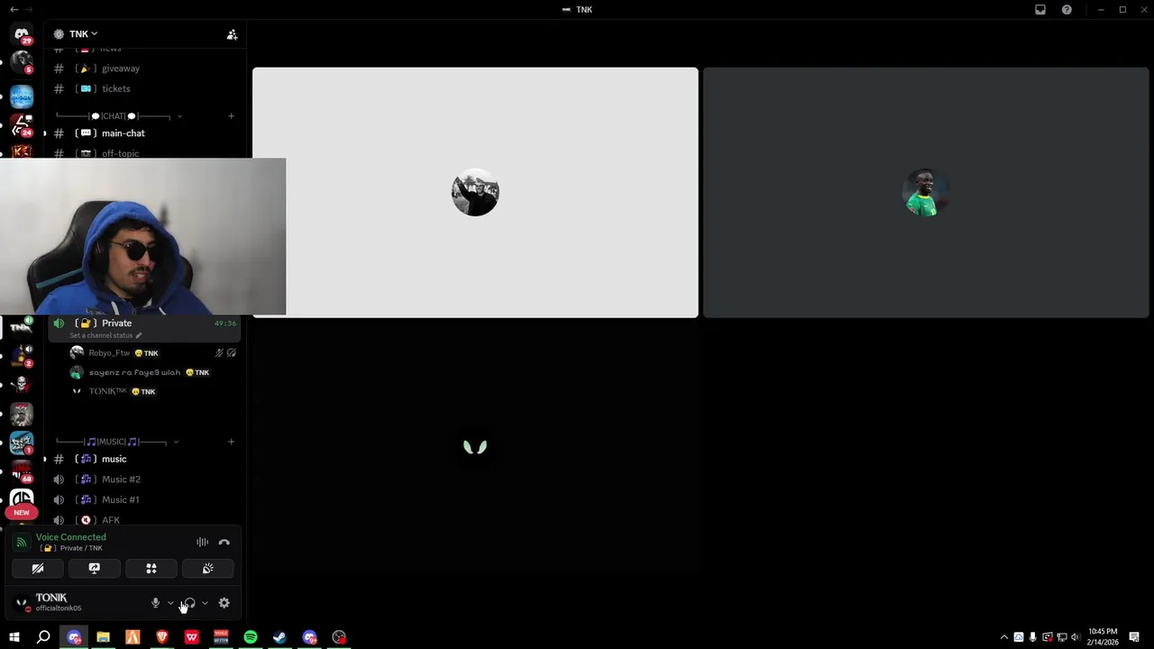Open audio output options chevron
The width and height of the screenshot is (1154, 649).
pos(205,603)
